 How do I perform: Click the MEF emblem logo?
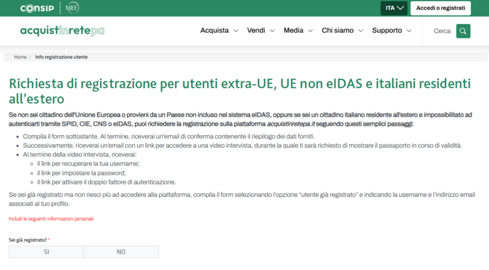[x=72, y=8]
